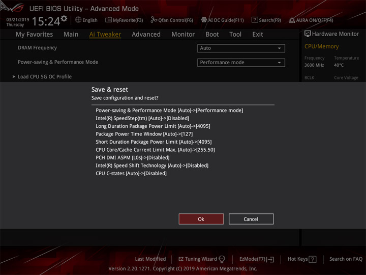This screenshot has height=275, width=366.
Task: Click the English language label
Action: click(90, 20)
